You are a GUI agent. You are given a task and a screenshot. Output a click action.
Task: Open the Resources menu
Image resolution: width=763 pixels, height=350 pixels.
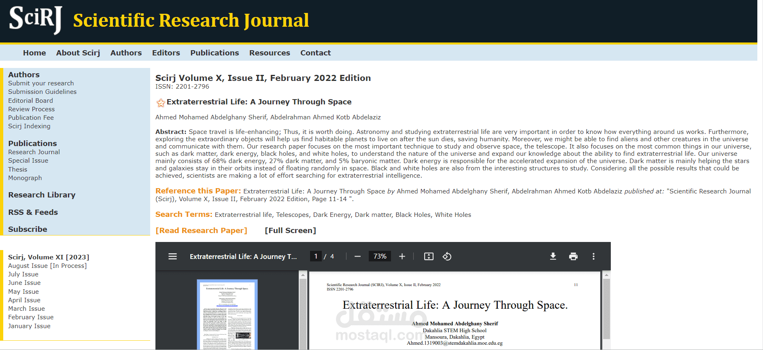coord(270,53)
